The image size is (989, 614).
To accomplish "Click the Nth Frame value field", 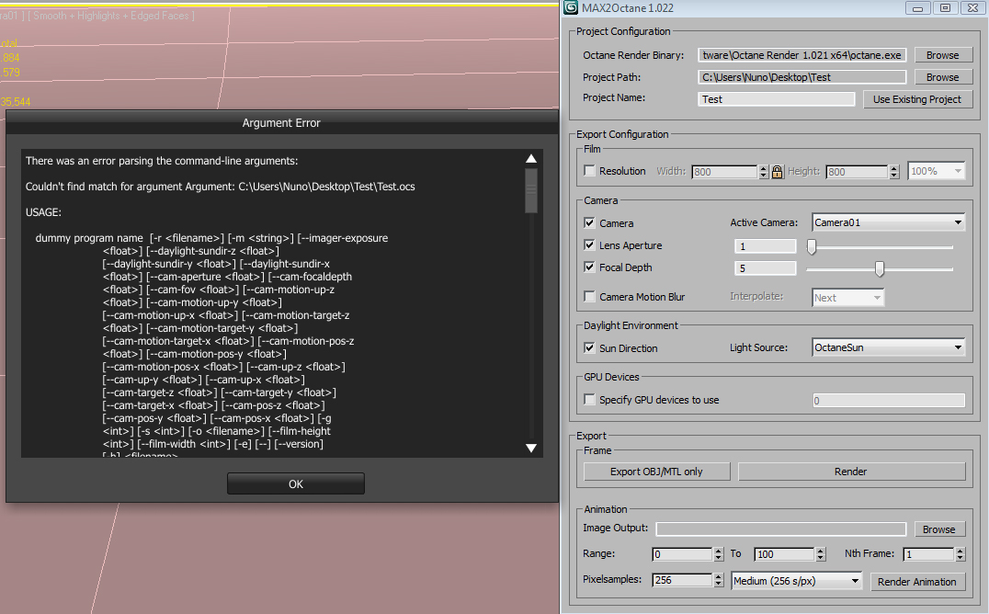I will coord(929,554).
